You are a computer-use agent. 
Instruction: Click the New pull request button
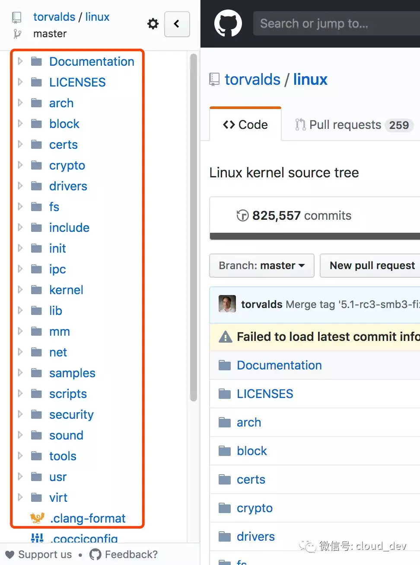click(372, 265)
